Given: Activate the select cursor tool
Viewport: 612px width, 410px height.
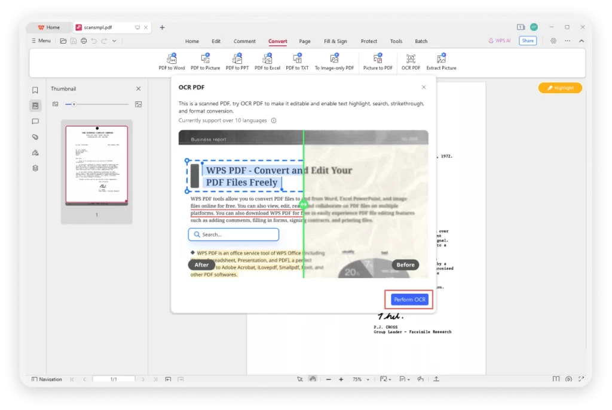Looking at the screenshot, I should [x=300, y=379].
